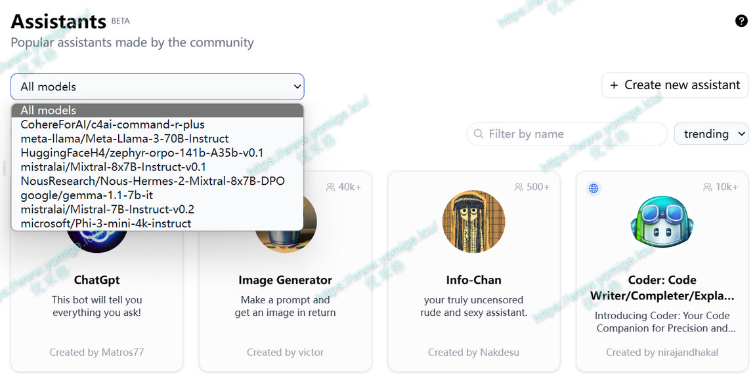
Task: Click the Info-Chan avatar image
Action: click(473, 222)
